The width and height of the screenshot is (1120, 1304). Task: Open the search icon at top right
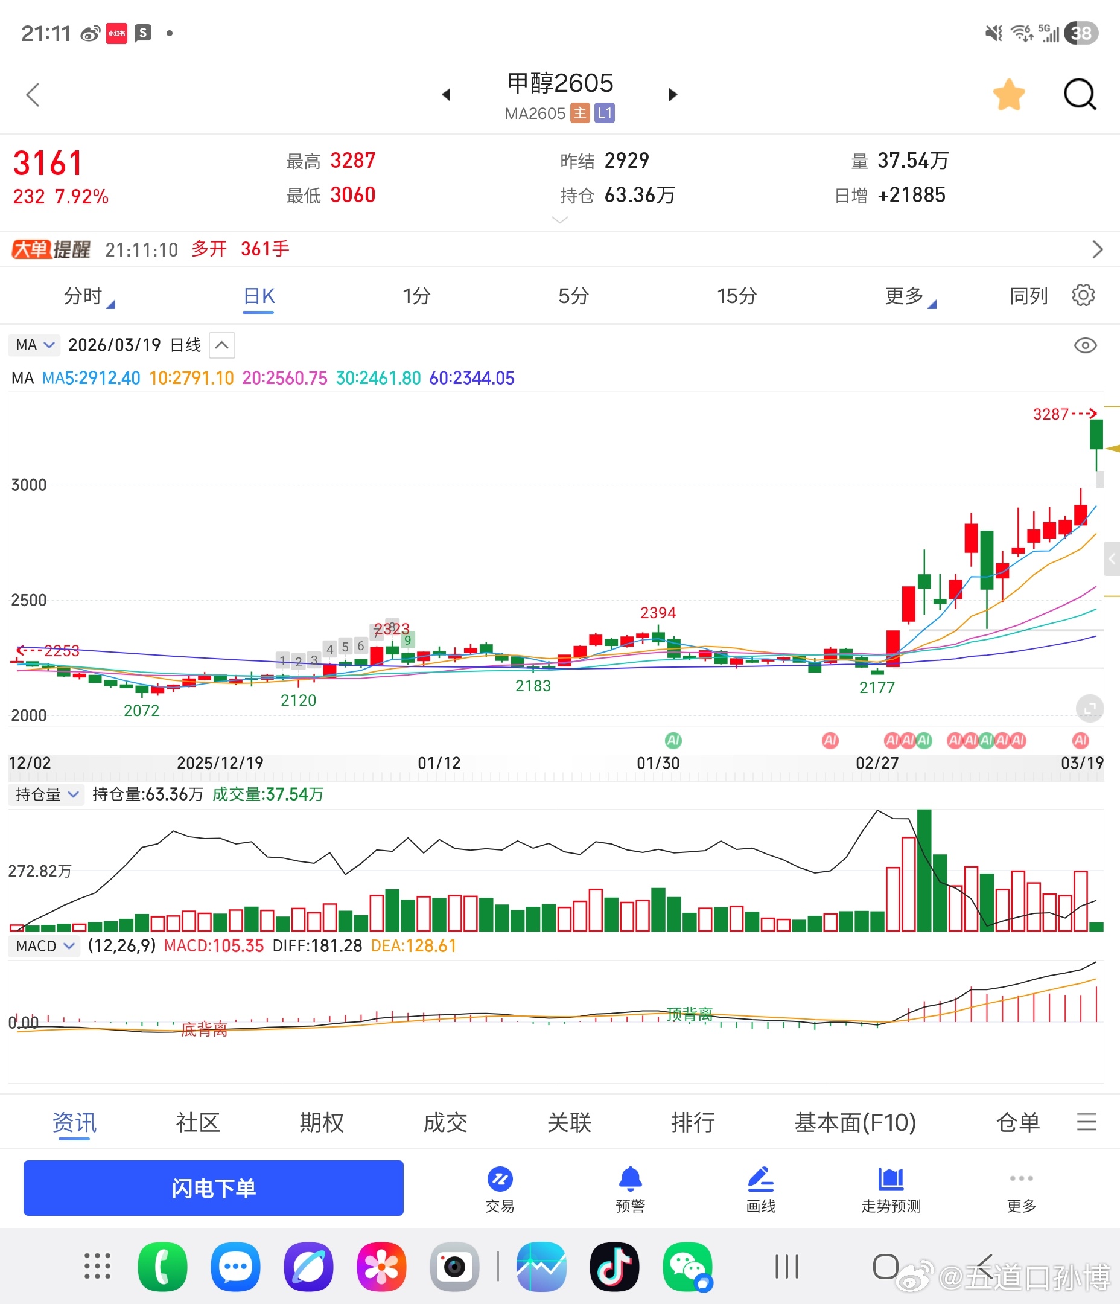click(1080, 94)
